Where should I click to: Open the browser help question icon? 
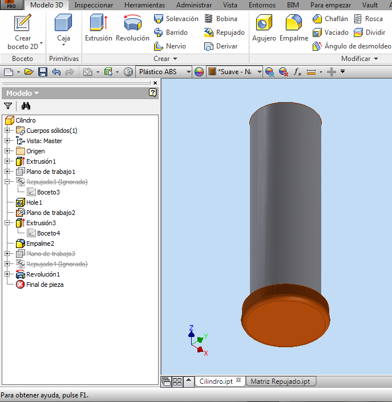(x=153, y=92)
